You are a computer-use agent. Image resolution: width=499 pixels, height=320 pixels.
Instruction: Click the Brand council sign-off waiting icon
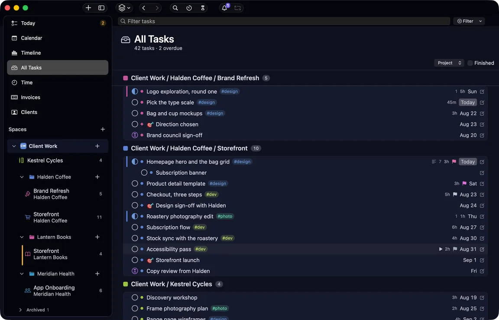click(x=135, y=135)
